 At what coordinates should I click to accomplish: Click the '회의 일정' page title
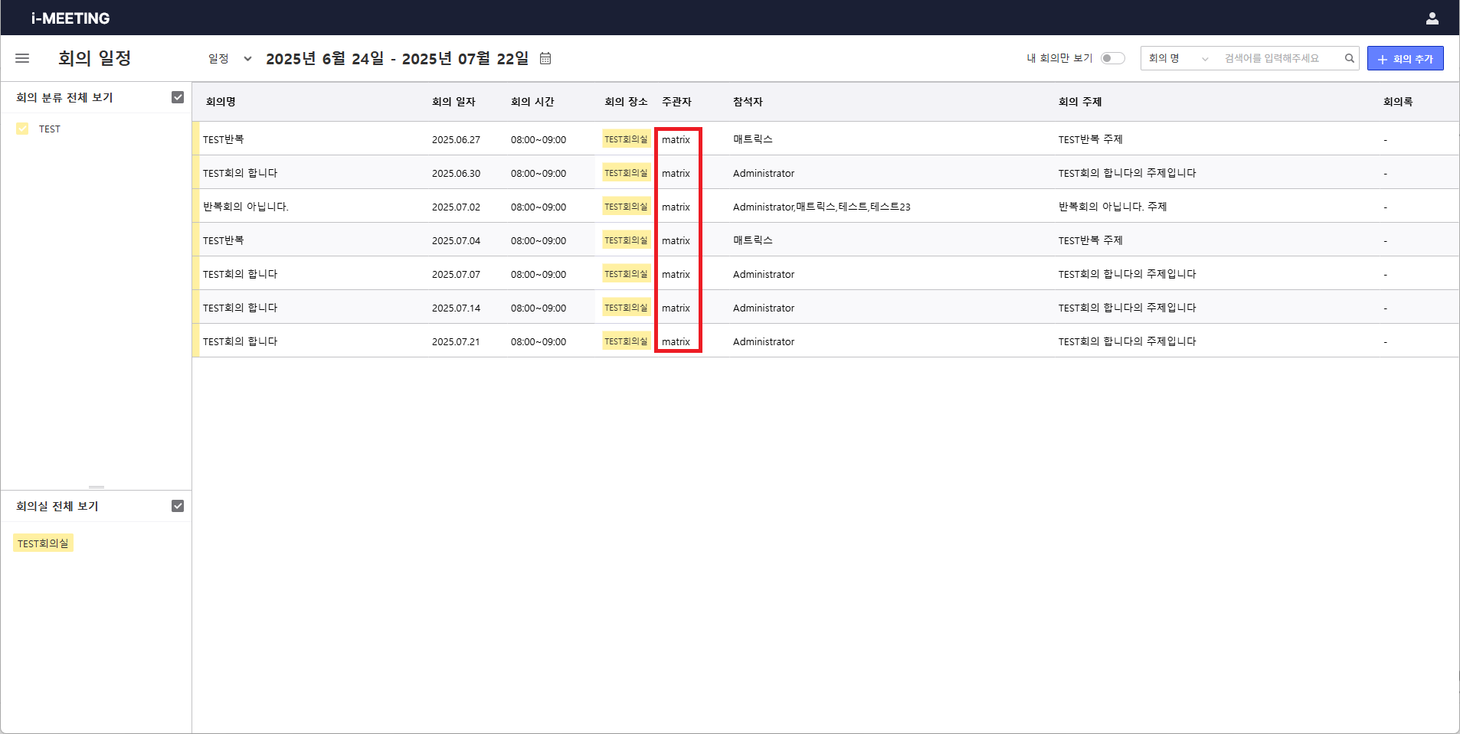[95, 58]
